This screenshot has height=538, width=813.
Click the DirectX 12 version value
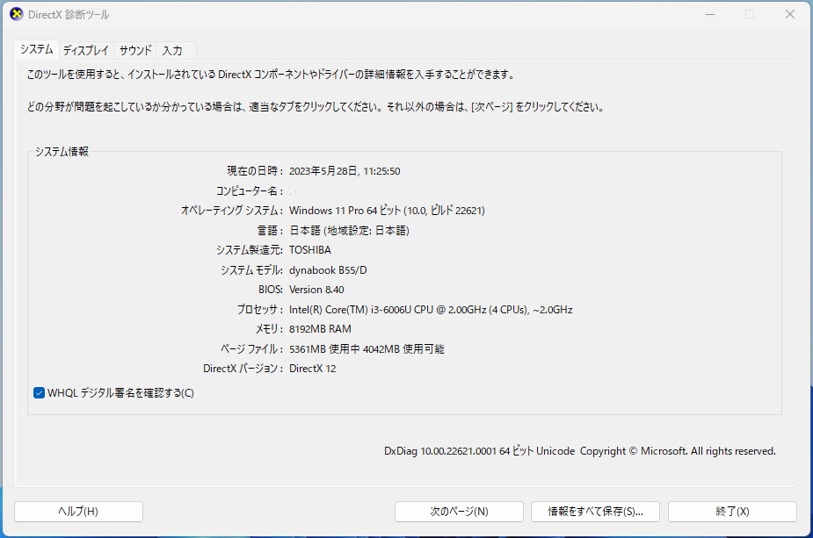click(x=312, y=369)
